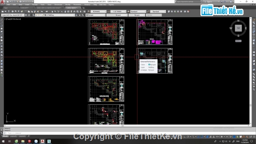The height and width of the screenshot is (144, 256).
Task: Click Save in the quick access toolbar
Action: coord(14,2)
